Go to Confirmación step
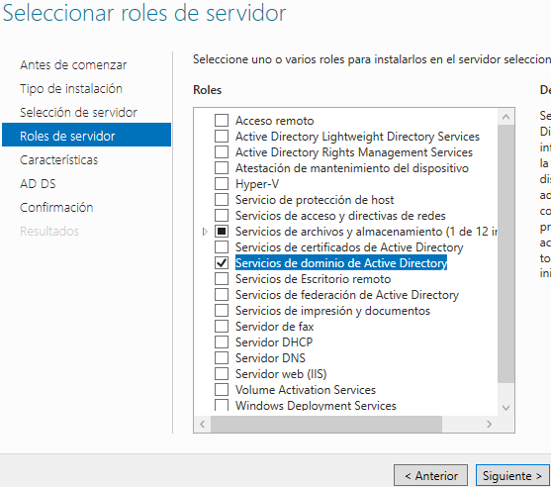The image size is (551, 487). [56, 208]
